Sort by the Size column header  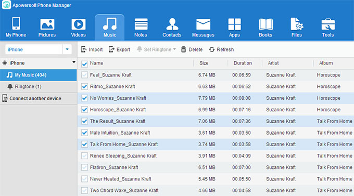coord(204,63)
